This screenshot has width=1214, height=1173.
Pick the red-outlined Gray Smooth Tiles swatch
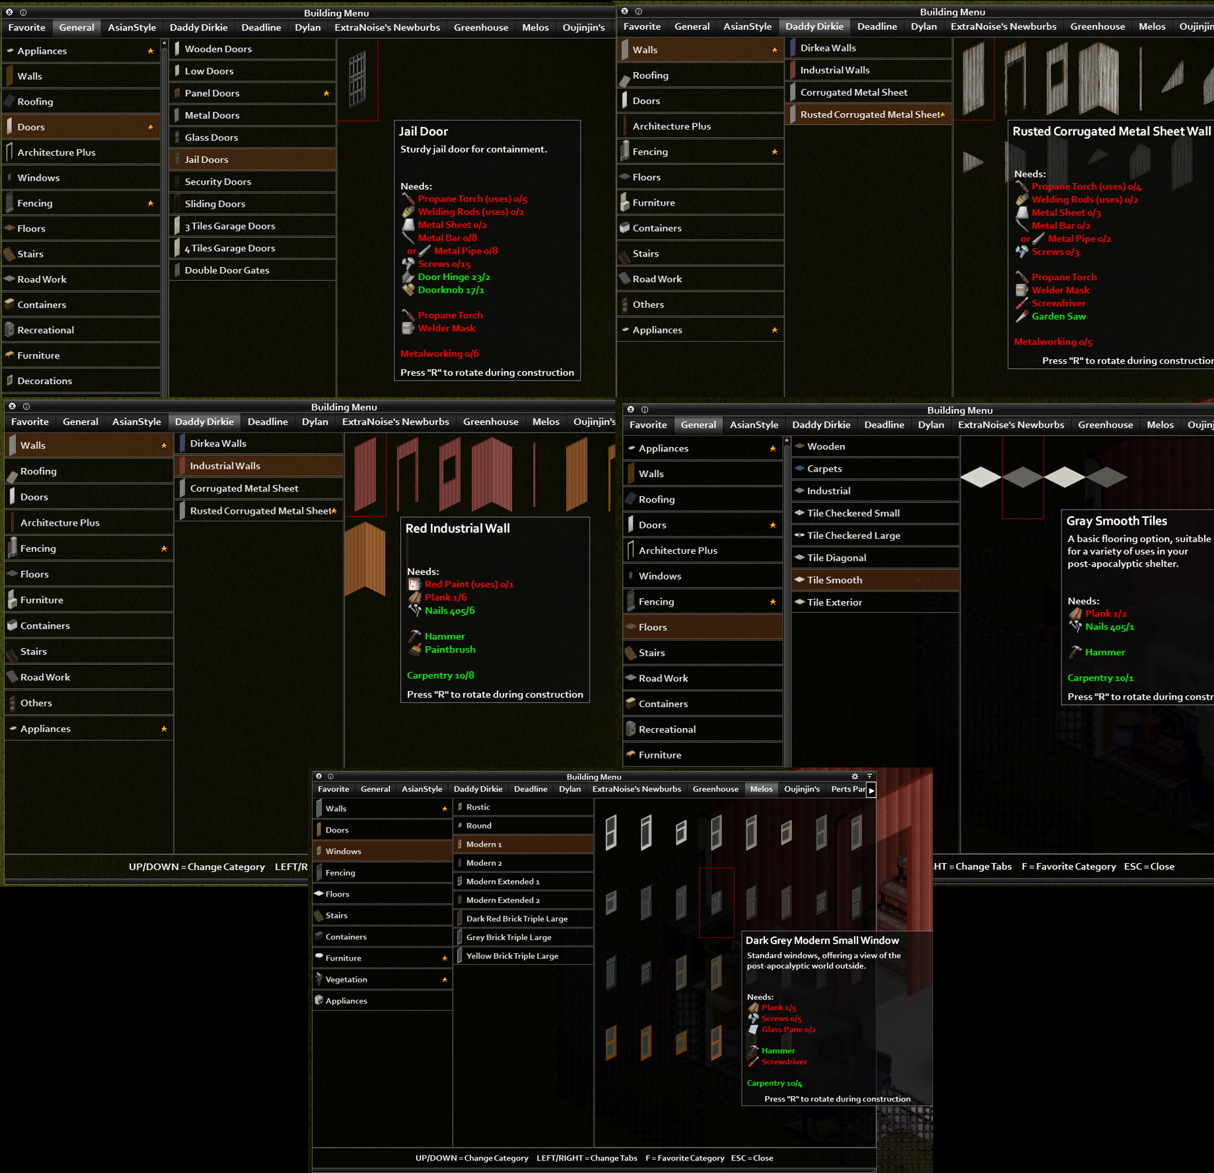pos(1023,477)
